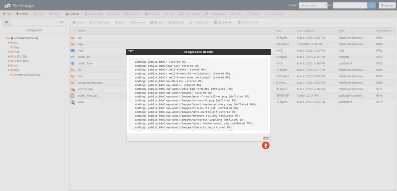The height and width of the screenshot is (191, 397).
Task: Open the Upload tool
Action: pos(72,14)
